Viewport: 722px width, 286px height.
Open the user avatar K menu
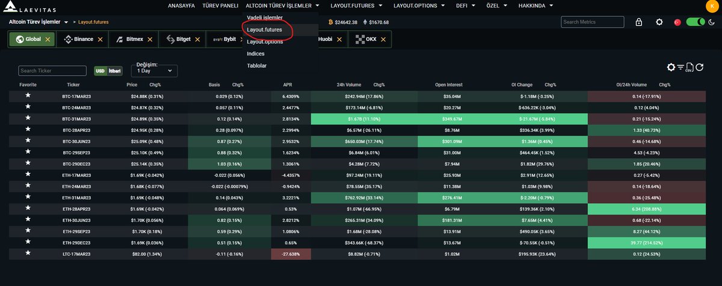tap(713, 6)
